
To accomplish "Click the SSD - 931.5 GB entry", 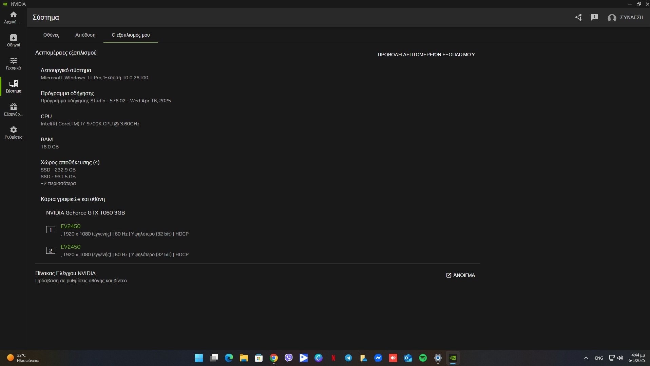I will pyautogui.click(x=58, y=177).
